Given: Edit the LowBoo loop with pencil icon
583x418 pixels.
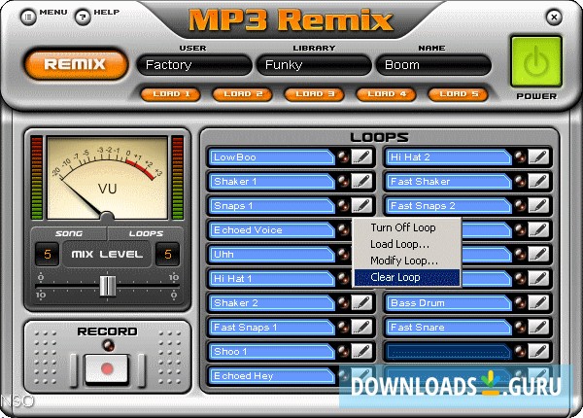Looking at the screenshot, I should tap(361, 157).
